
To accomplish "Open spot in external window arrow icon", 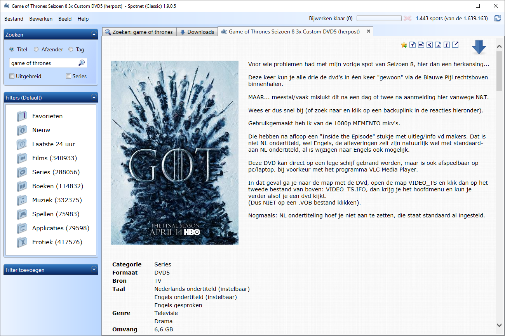I will 455,45.
